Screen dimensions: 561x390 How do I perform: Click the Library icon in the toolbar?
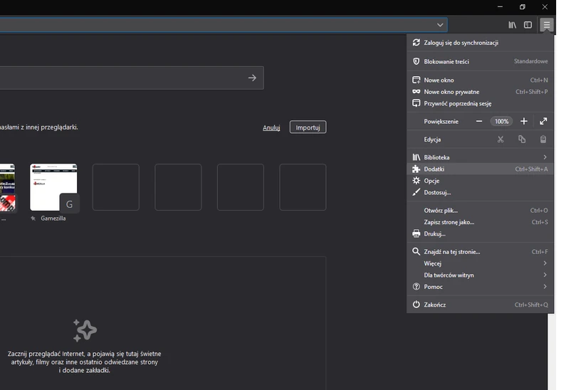[512, 25]
